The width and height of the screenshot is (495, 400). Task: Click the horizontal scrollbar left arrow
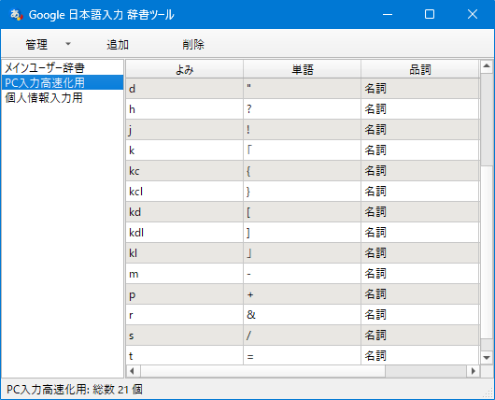pos(133,371)
